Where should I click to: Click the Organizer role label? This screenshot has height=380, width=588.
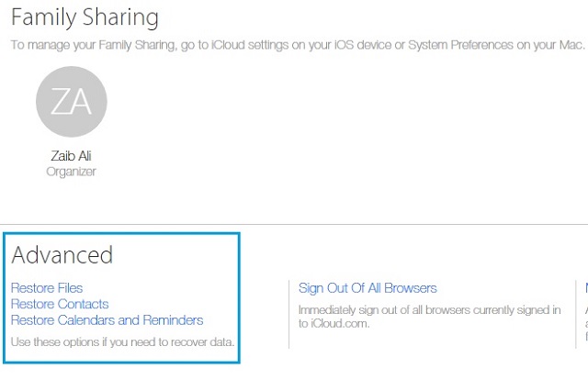(71, 172)
